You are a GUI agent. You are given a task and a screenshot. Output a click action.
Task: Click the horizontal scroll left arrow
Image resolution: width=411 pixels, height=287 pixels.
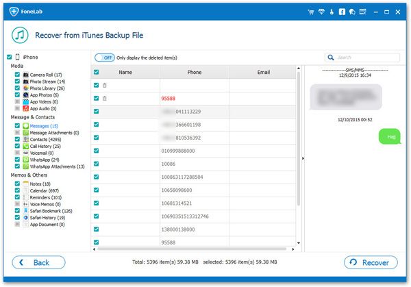94,249
